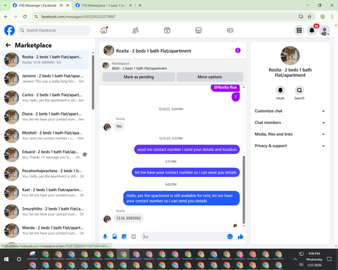This screenshot has width=338, height=270.
Task: Go back in browser history
Action: [6, 16]
